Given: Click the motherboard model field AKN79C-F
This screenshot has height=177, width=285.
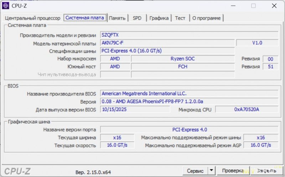Looking at the screenshot, I should point(167,43).
